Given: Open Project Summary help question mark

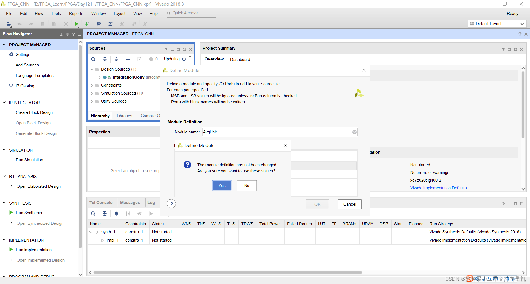Looking at the screenshot, I should click(x=503, y=50).
